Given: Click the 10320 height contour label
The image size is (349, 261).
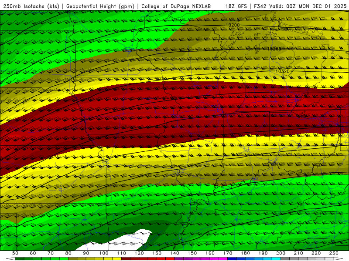Looking at the screenshot, I should (282, 71).
